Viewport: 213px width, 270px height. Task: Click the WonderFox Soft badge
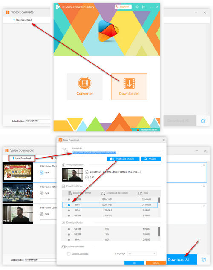pos(147,129)
